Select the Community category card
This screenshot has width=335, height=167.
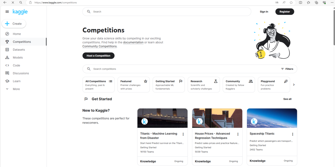pyautogui.click(x=239, y=85)
